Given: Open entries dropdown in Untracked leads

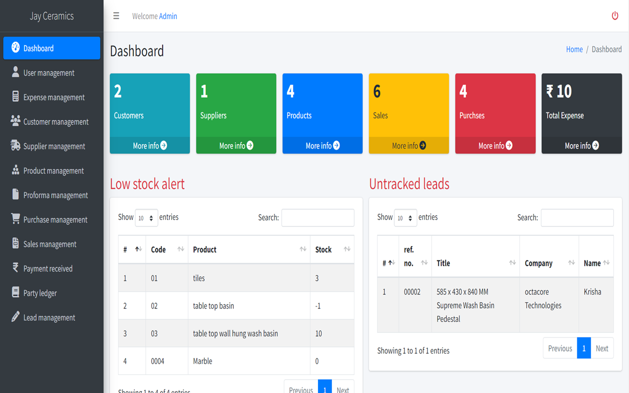Looking at the screenshot, I should pos(405,218).
